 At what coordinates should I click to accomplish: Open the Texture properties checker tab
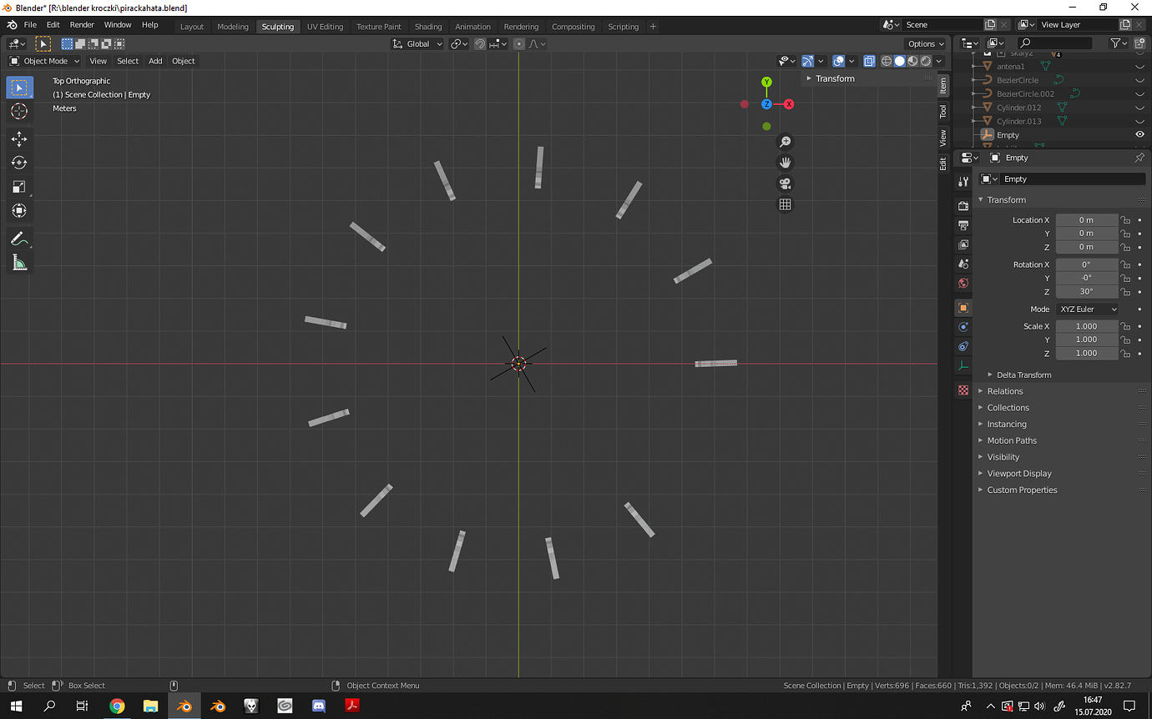point(963,390)
